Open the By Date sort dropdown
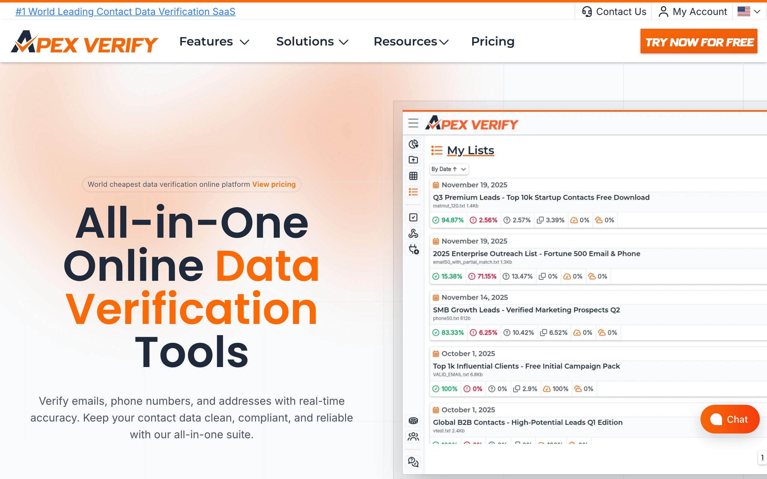This screenshot has height=479, width=767. tap(449, 169)
